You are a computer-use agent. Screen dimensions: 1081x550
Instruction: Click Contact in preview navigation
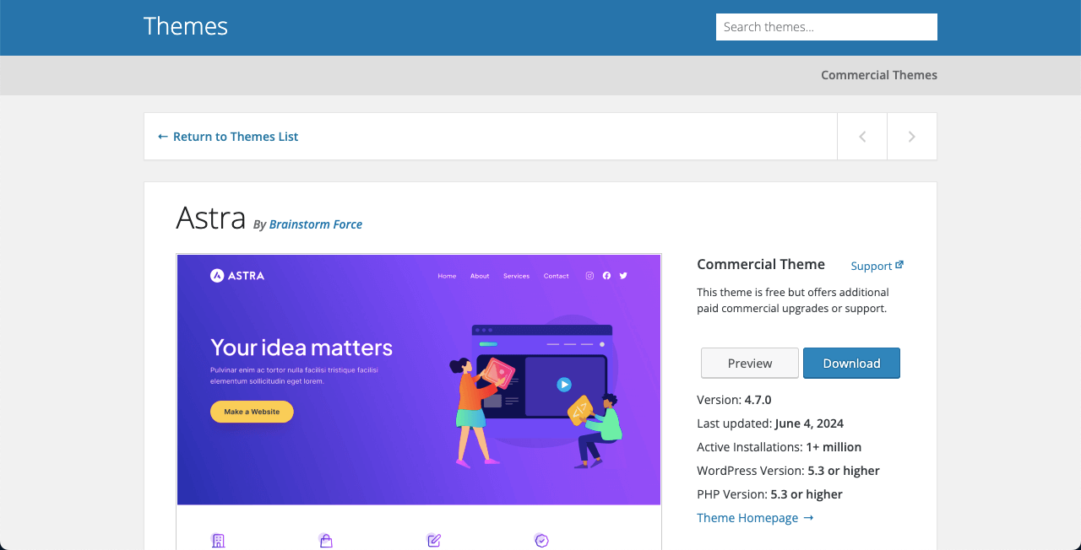coord(556,276)
